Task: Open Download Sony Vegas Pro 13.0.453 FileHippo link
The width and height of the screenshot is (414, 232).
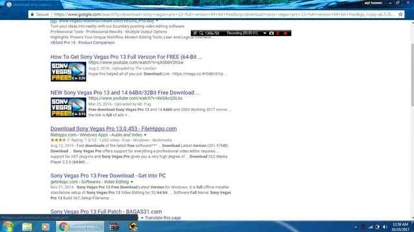Action: coord(114,129)
